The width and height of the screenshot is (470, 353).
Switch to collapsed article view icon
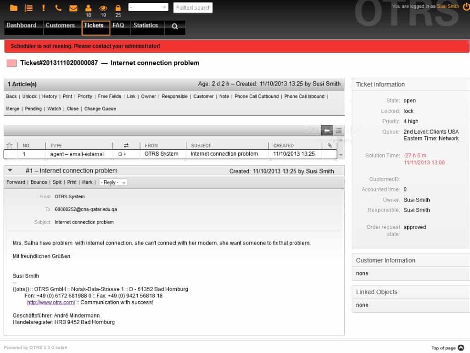327,130
